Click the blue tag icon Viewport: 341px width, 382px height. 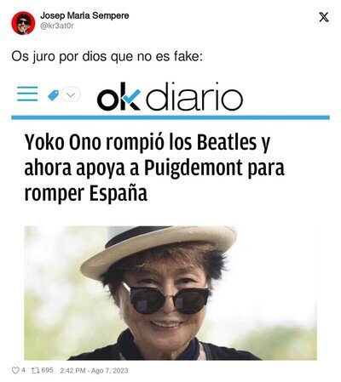[54, 95]
